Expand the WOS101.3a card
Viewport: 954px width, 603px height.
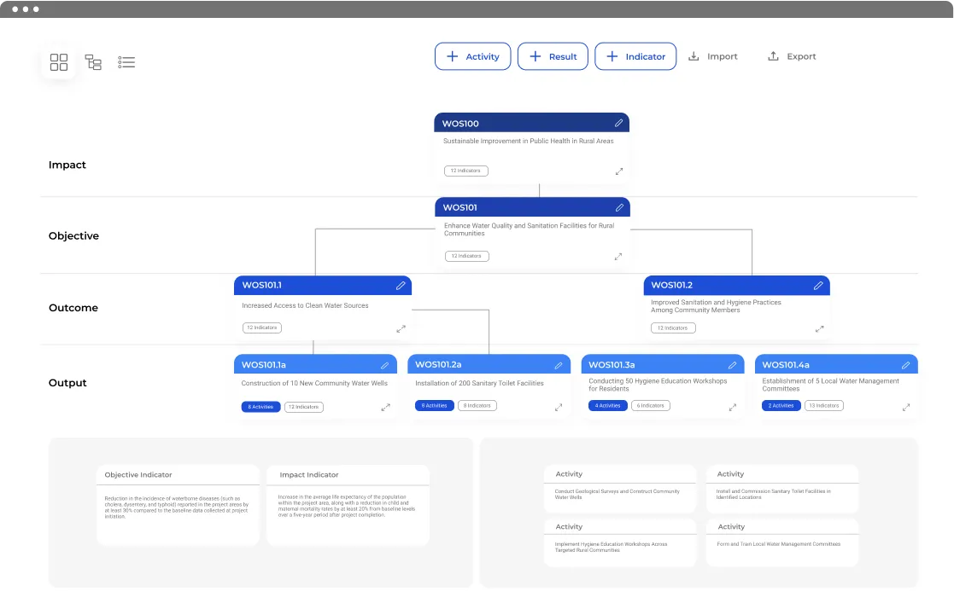(733, 408)
